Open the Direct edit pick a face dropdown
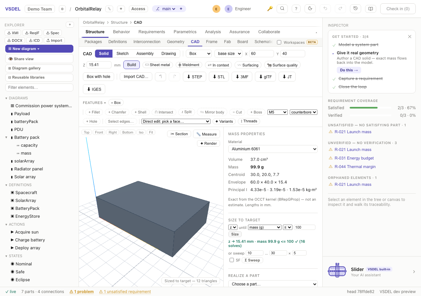This screenshot has height=296, width=421. [176, 121]
